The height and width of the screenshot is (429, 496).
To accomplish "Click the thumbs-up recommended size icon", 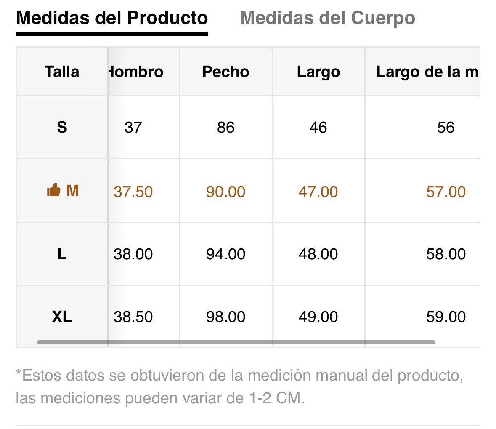I will [x=53, y=190].
